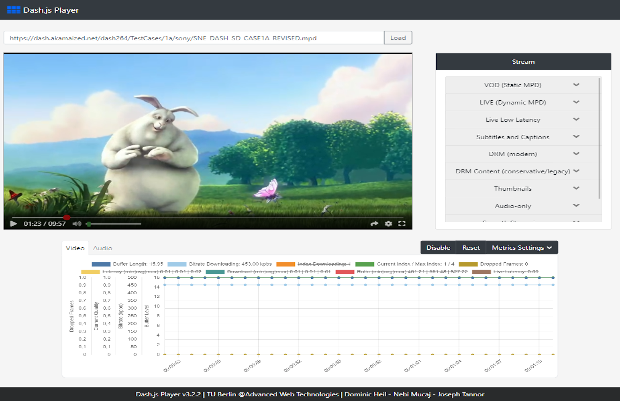620x401 pixels.
Task: Click the 00:00:43 time axis label
Action: 172,366
